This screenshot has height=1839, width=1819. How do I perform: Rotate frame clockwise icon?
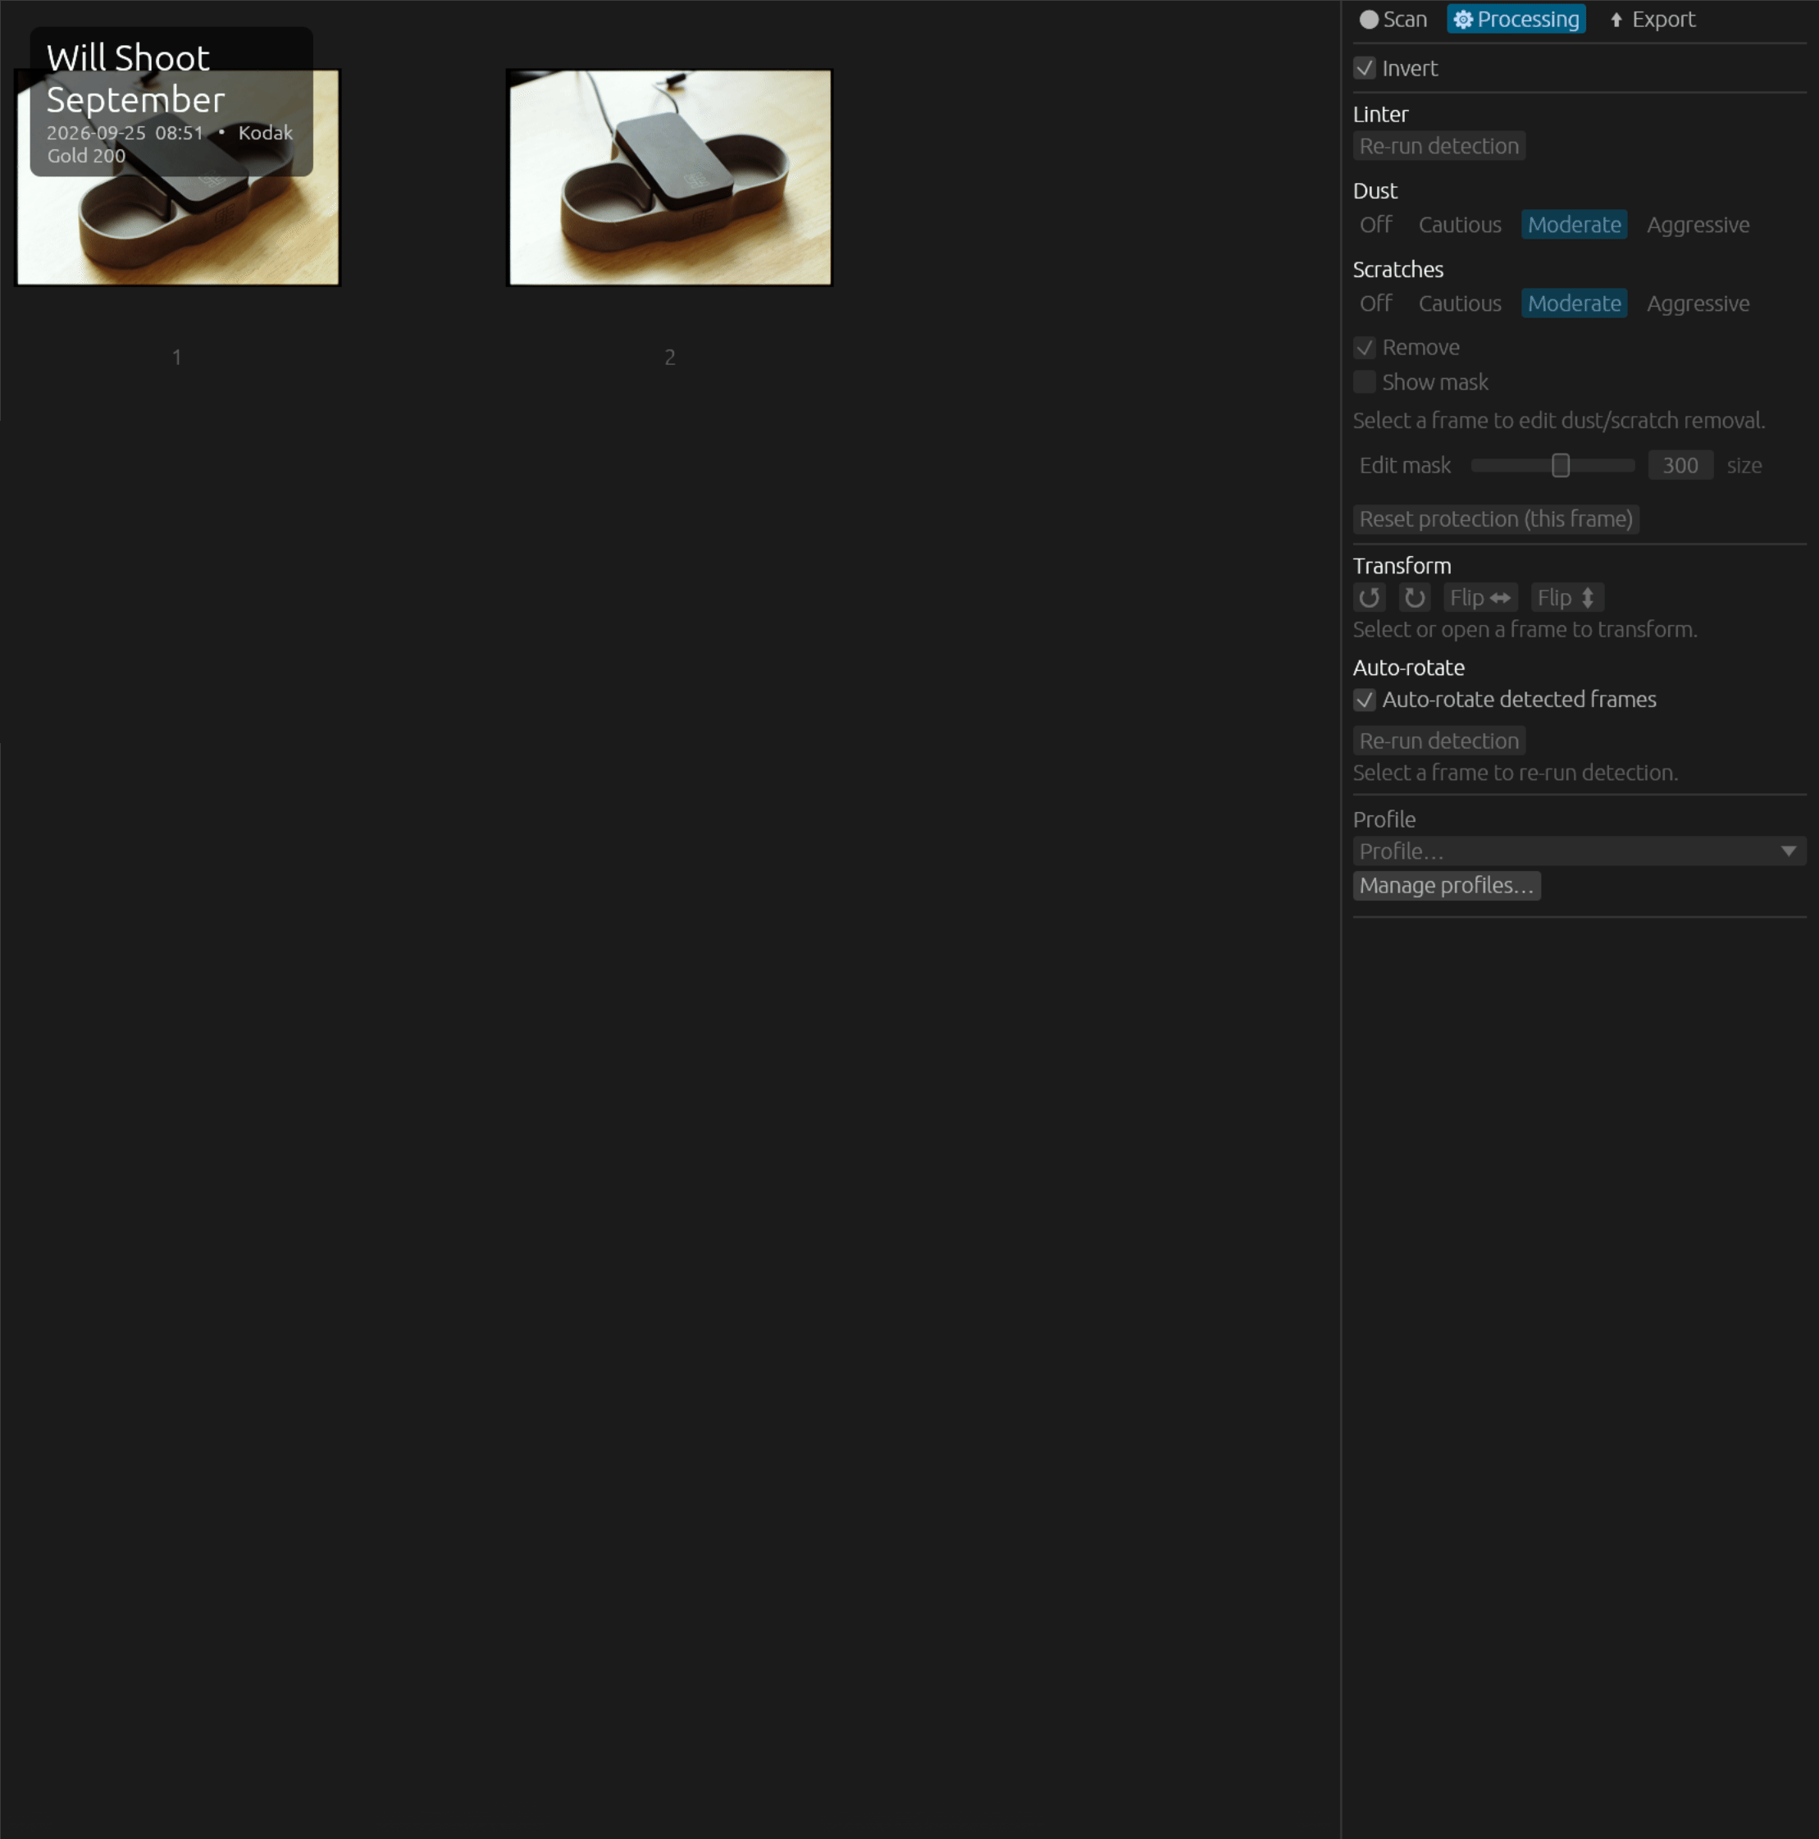(1415, 598)
